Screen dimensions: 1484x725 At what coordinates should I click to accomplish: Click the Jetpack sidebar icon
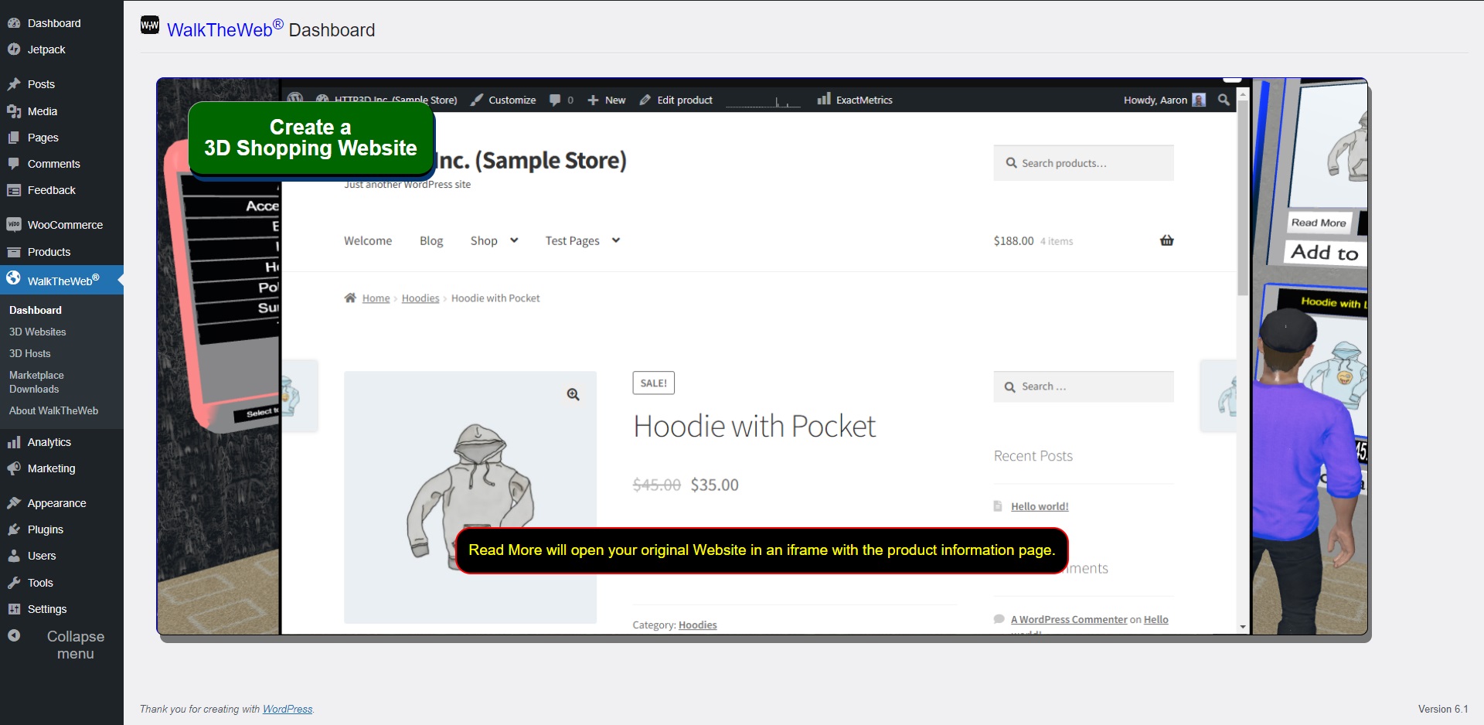click(14, 49)
